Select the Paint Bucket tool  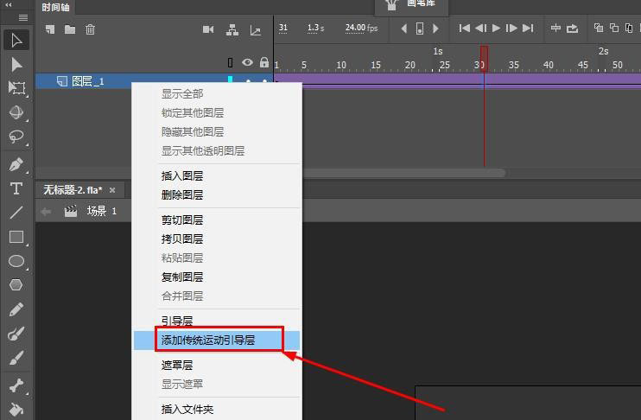pos(16,410)
